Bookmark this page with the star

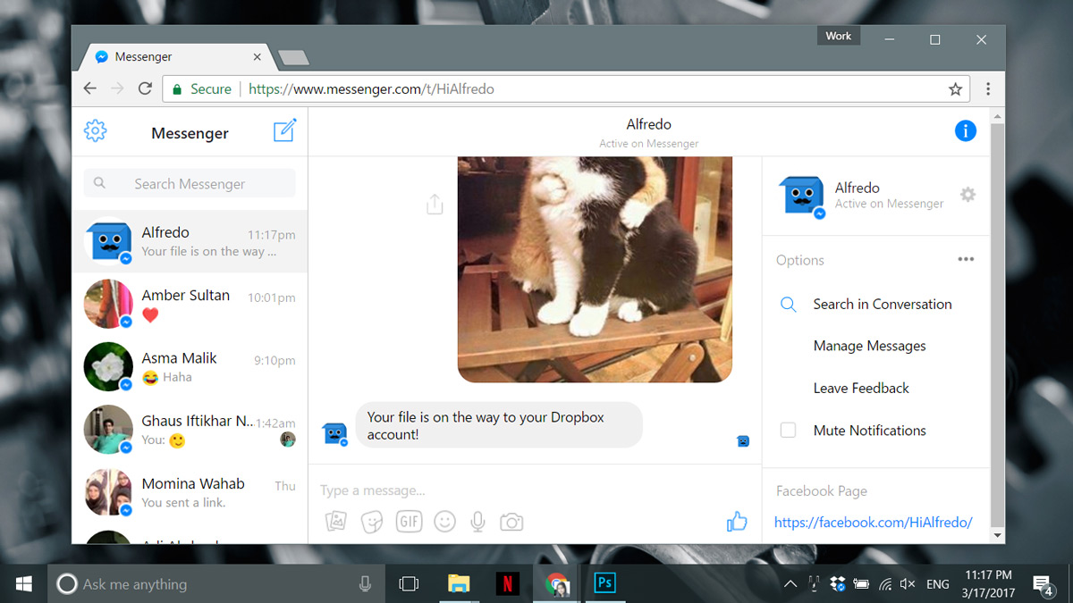955,89
